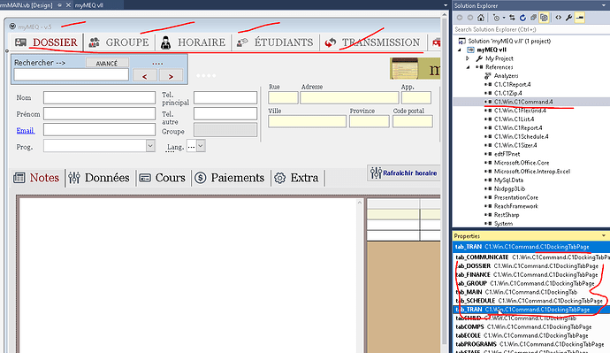The image size is (610, 353).
Task: Expand the My Project tree node
Action: [x=468, y=58]
